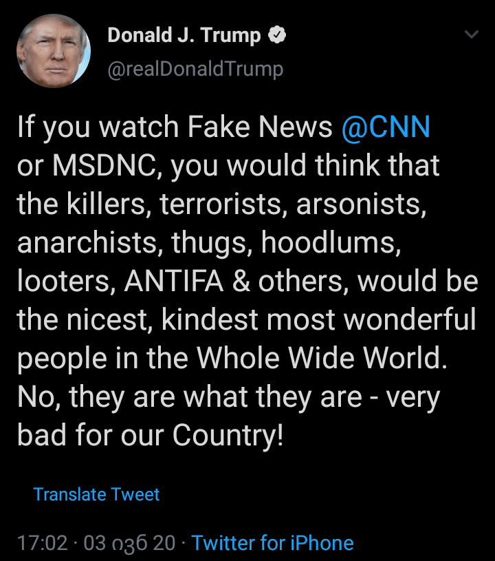Click the word 'looters' in the tweet

point(60,282)
